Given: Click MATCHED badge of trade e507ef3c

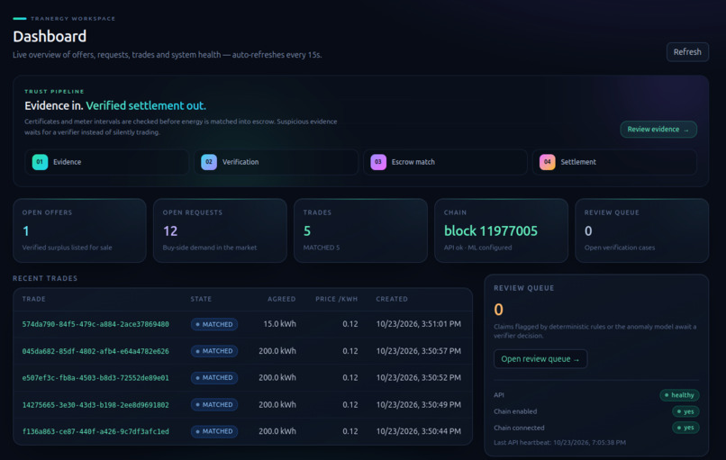Looking at the screenshot, I should 214,378.
